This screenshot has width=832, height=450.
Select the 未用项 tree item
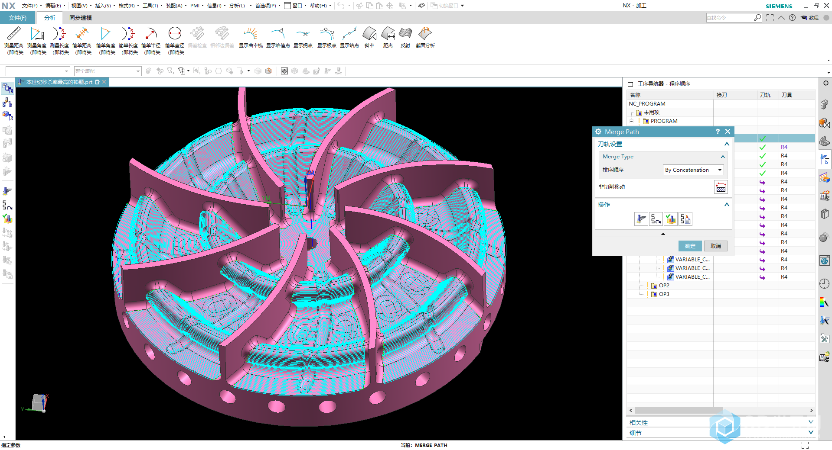click(647, 112)
